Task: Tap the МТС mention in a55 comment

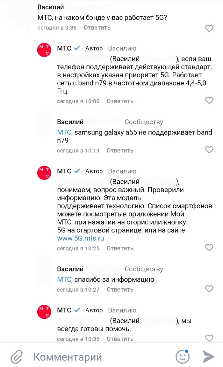Action: (64, 133)
